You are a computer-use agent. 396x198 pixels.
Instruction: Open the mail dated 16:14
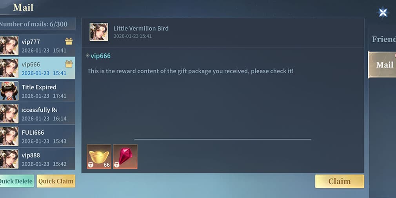[37, 113]
